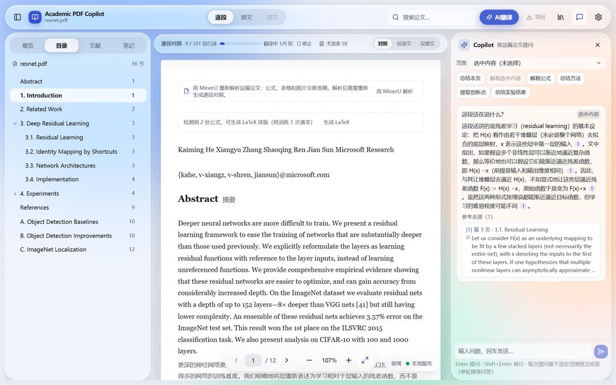Screen dimensions: 616x385
Task: Open the 范围 选中内容 dropdown
Action: [538, 63]
